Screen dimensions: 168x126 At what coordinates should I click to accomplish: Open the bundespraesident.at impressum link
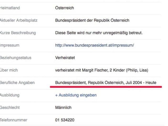click(x=94, y=45)
